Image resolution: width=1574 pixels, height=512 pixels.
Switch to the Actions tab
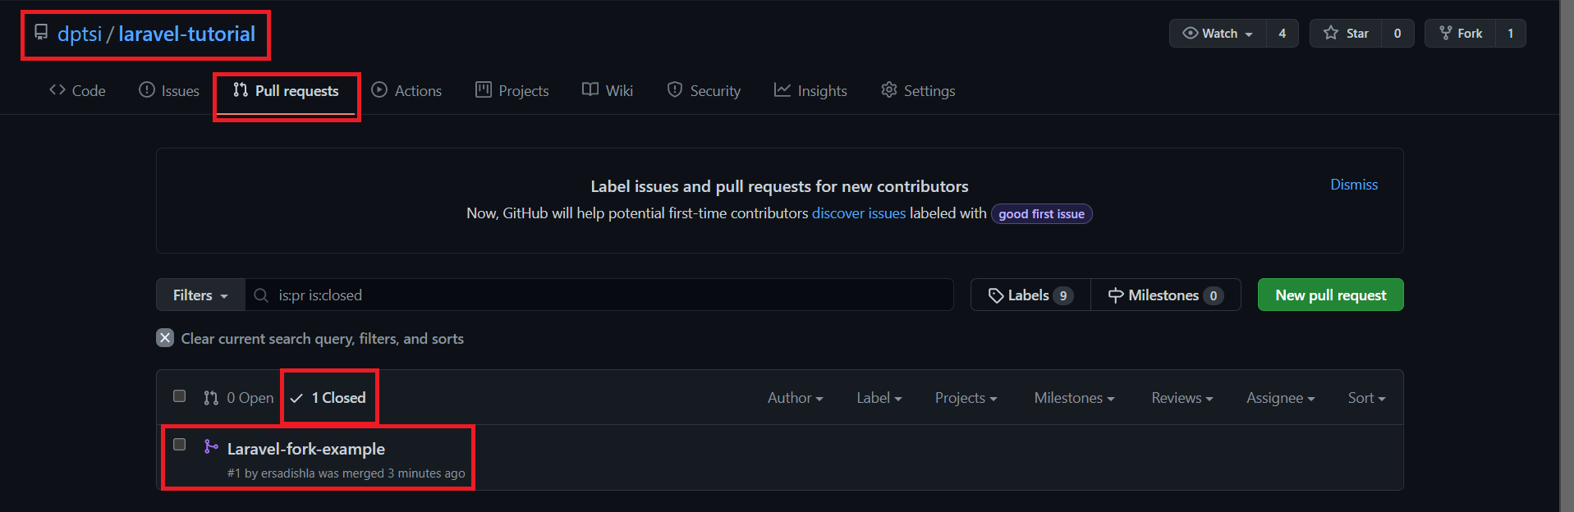[x=406, y=90]
